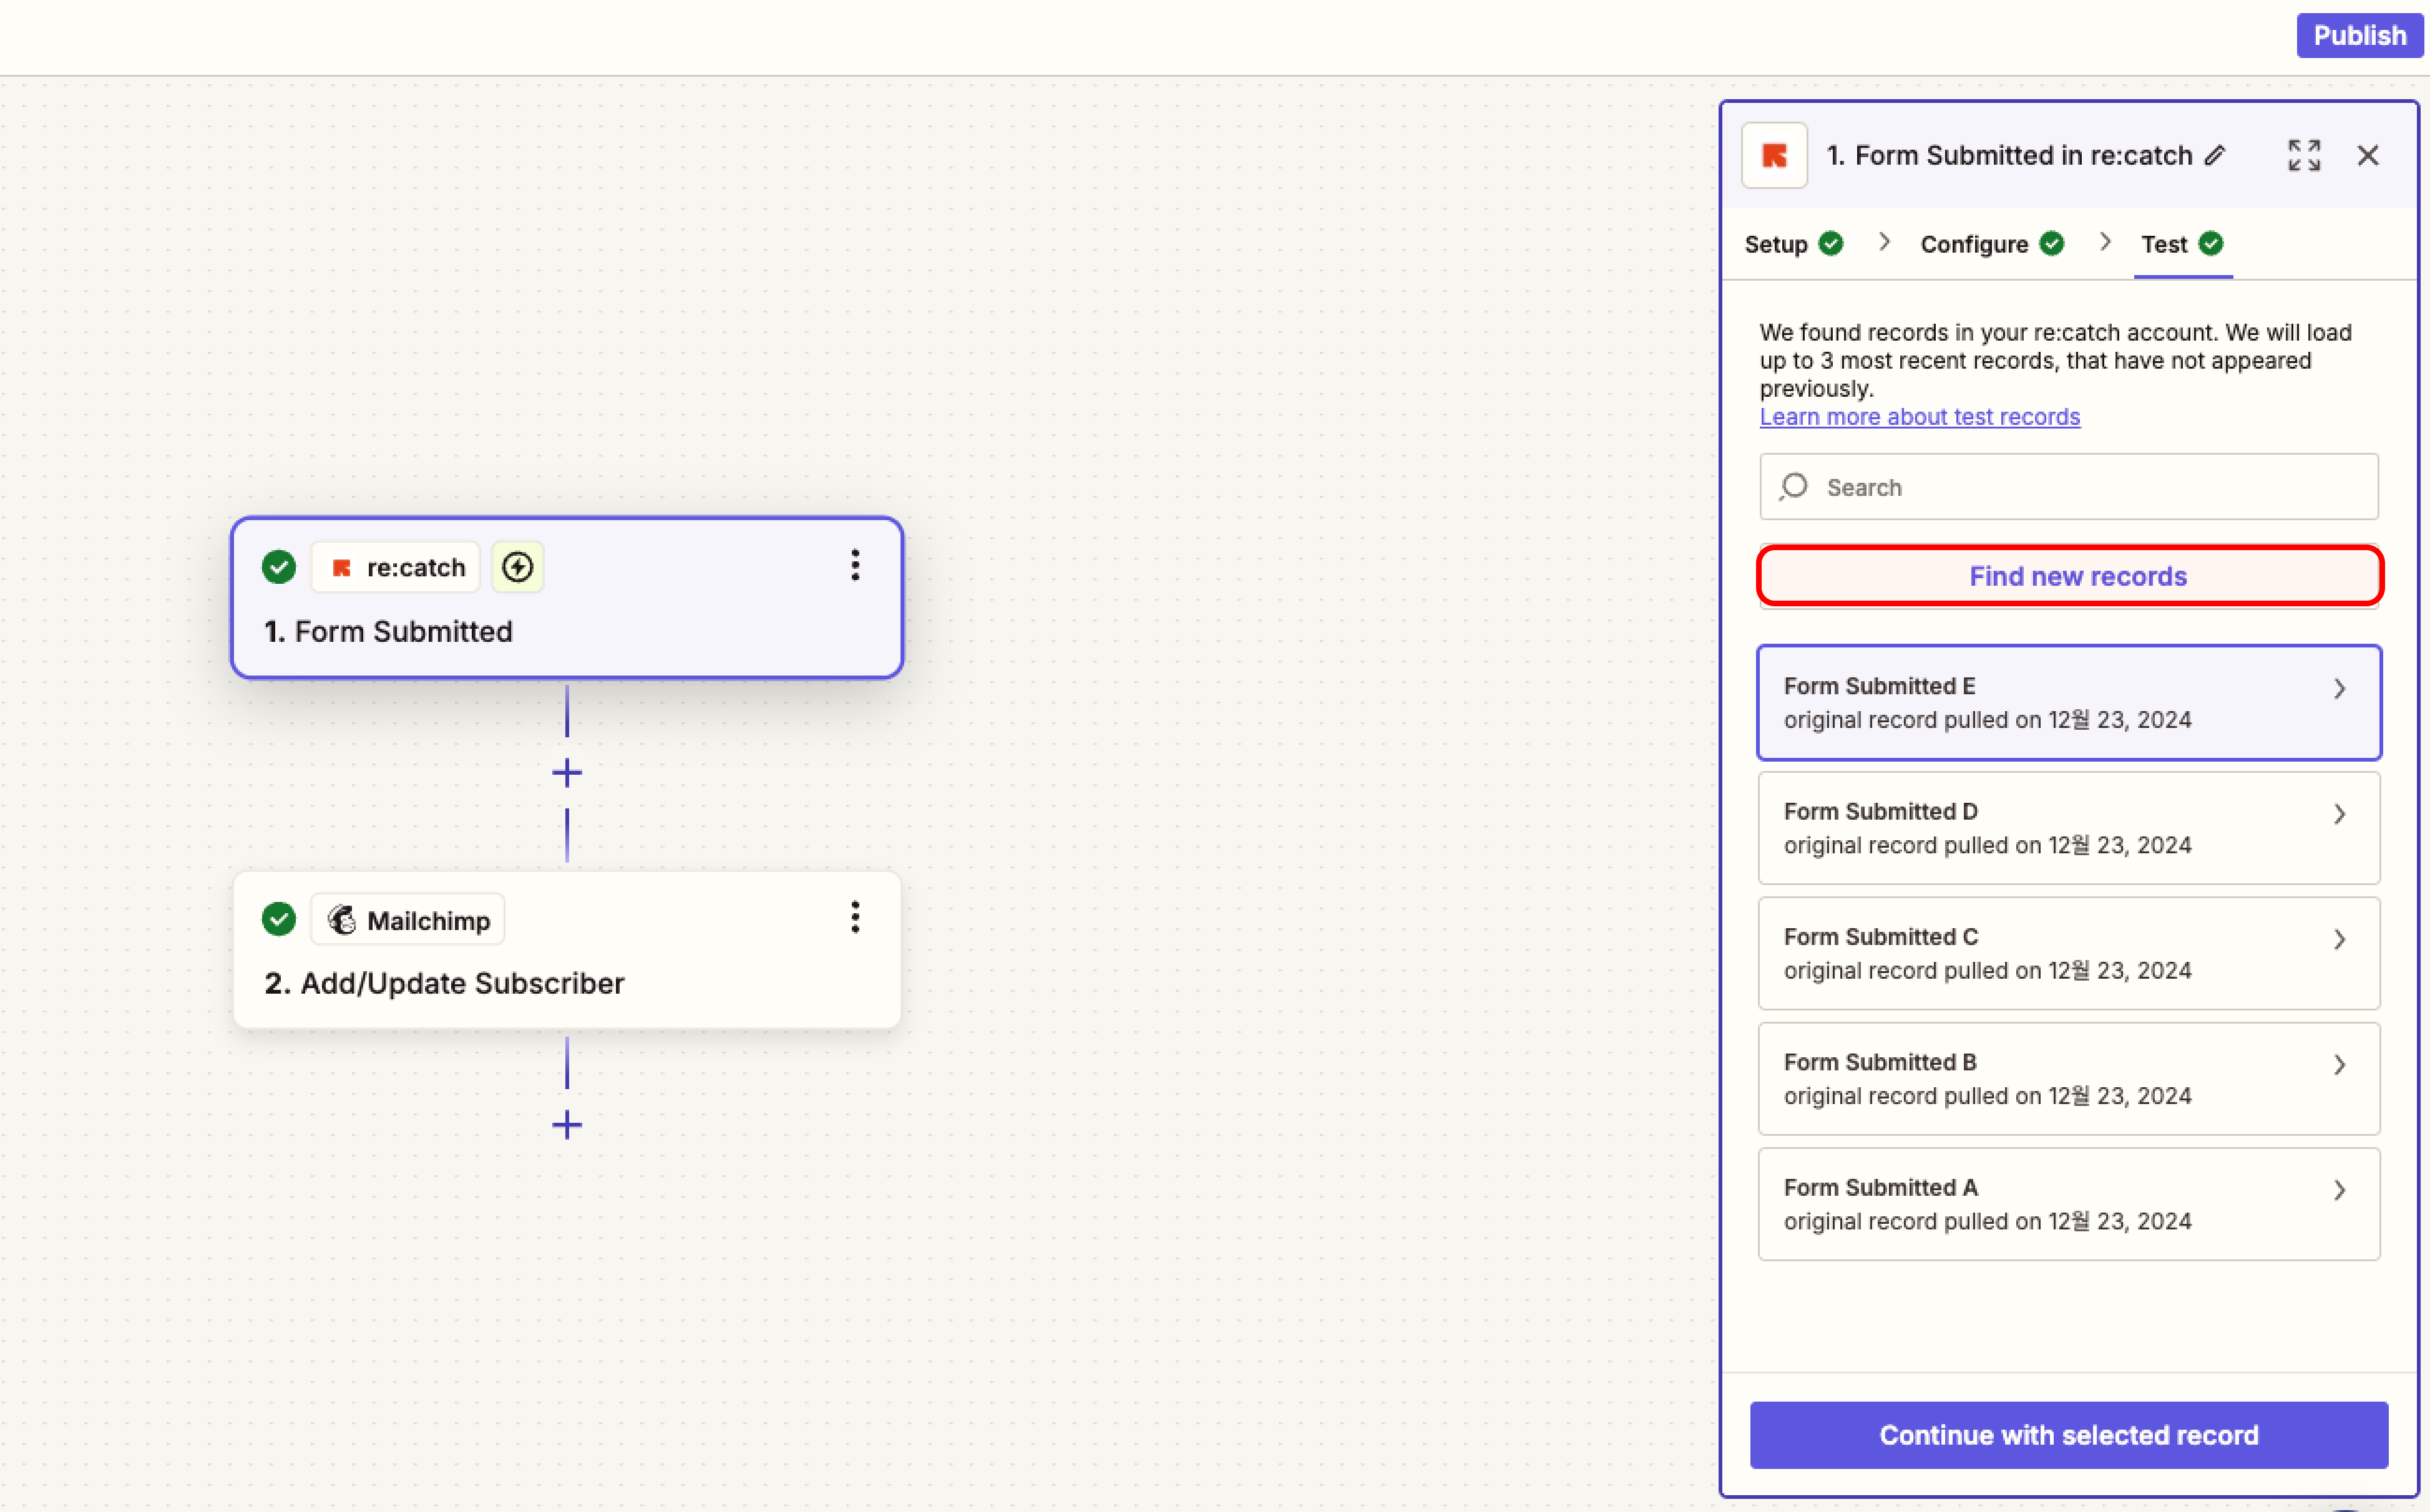Expand Form Submitted A record chevron
The image size is (2430, 1512).
pos(2339,1190)
